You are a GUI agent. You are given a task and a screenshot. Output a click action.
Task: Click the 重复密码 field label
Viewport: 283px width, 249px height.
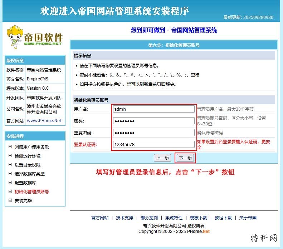83,133
